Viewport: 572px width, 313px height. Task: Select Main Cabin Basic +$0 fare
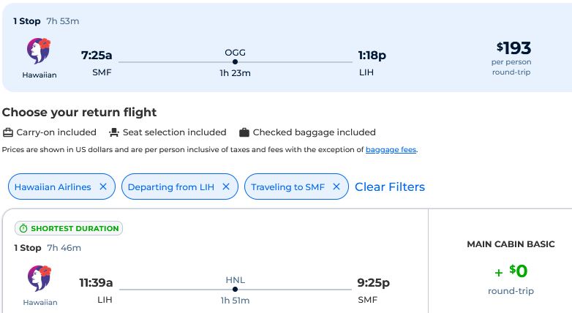(511, 271)
